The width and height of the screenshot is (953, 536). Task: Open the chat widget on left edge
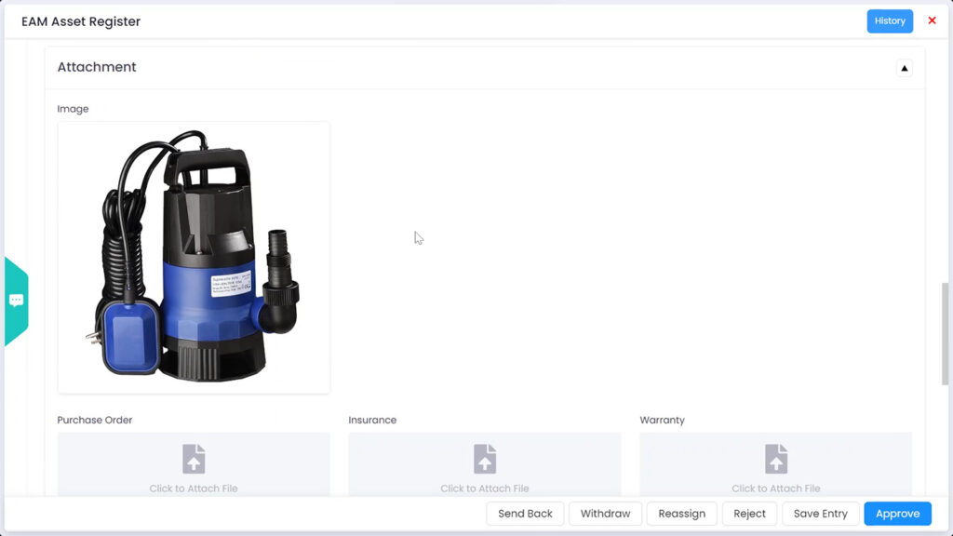(x=16, y=301)
